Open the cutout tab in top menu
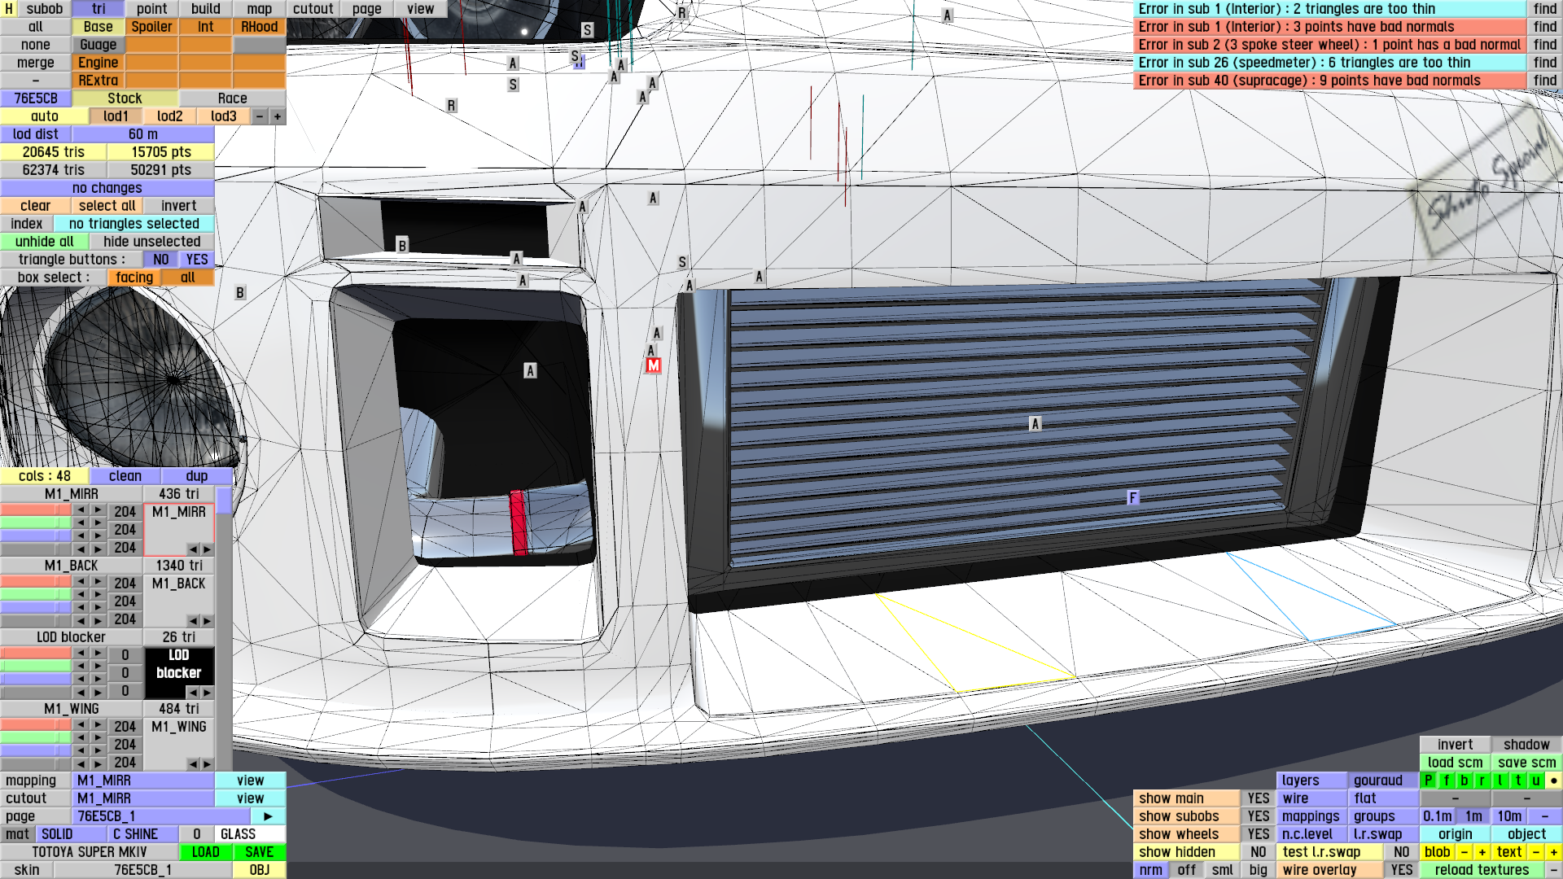The height and width of the screenshot is (879, 1563). pos(313,9)
